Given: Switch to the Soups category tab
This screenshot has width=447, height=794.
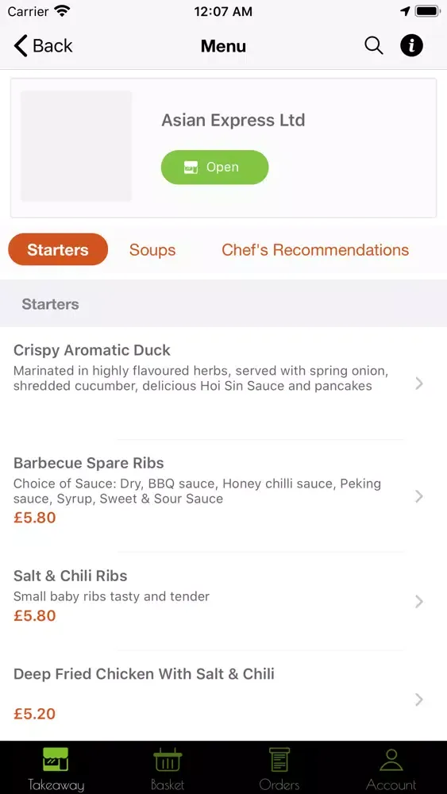Looking at the screenshot, I should point(152,249).
